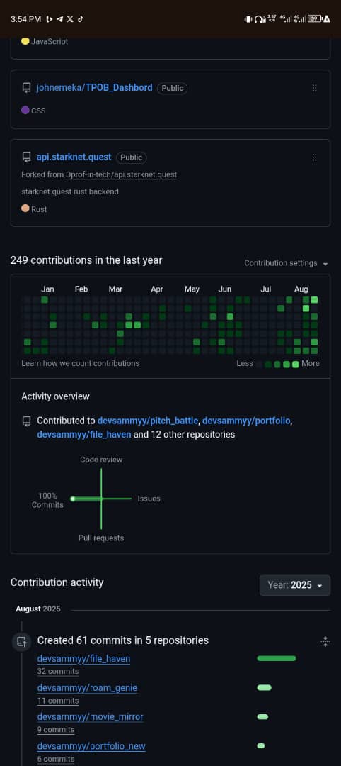Click the August 2025 timeline label
The width and height of the screenshot is (341, 766).
coord(38,609)
